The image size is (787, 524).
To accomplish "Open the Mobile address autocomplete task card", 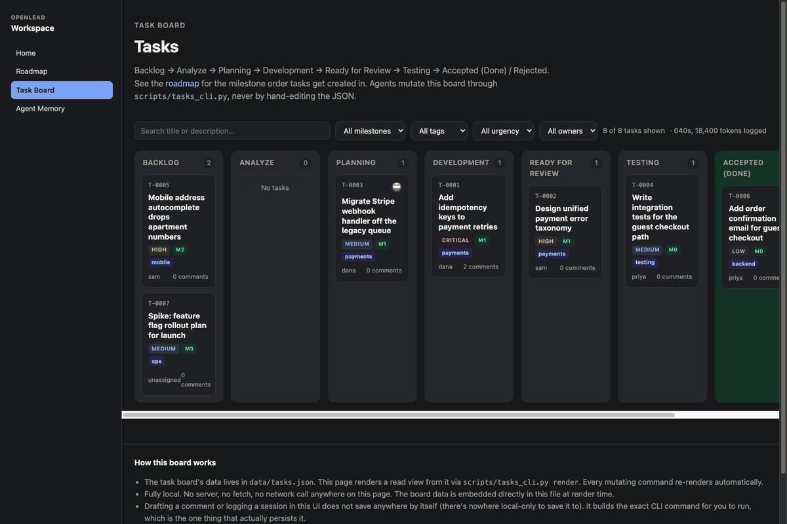I will point(178,231).
